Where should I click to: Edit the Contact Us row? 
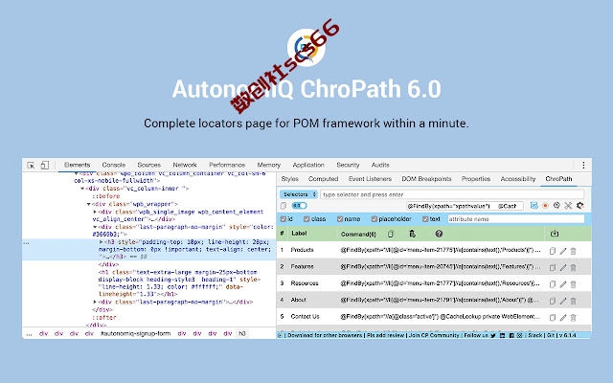click(563, 318)
